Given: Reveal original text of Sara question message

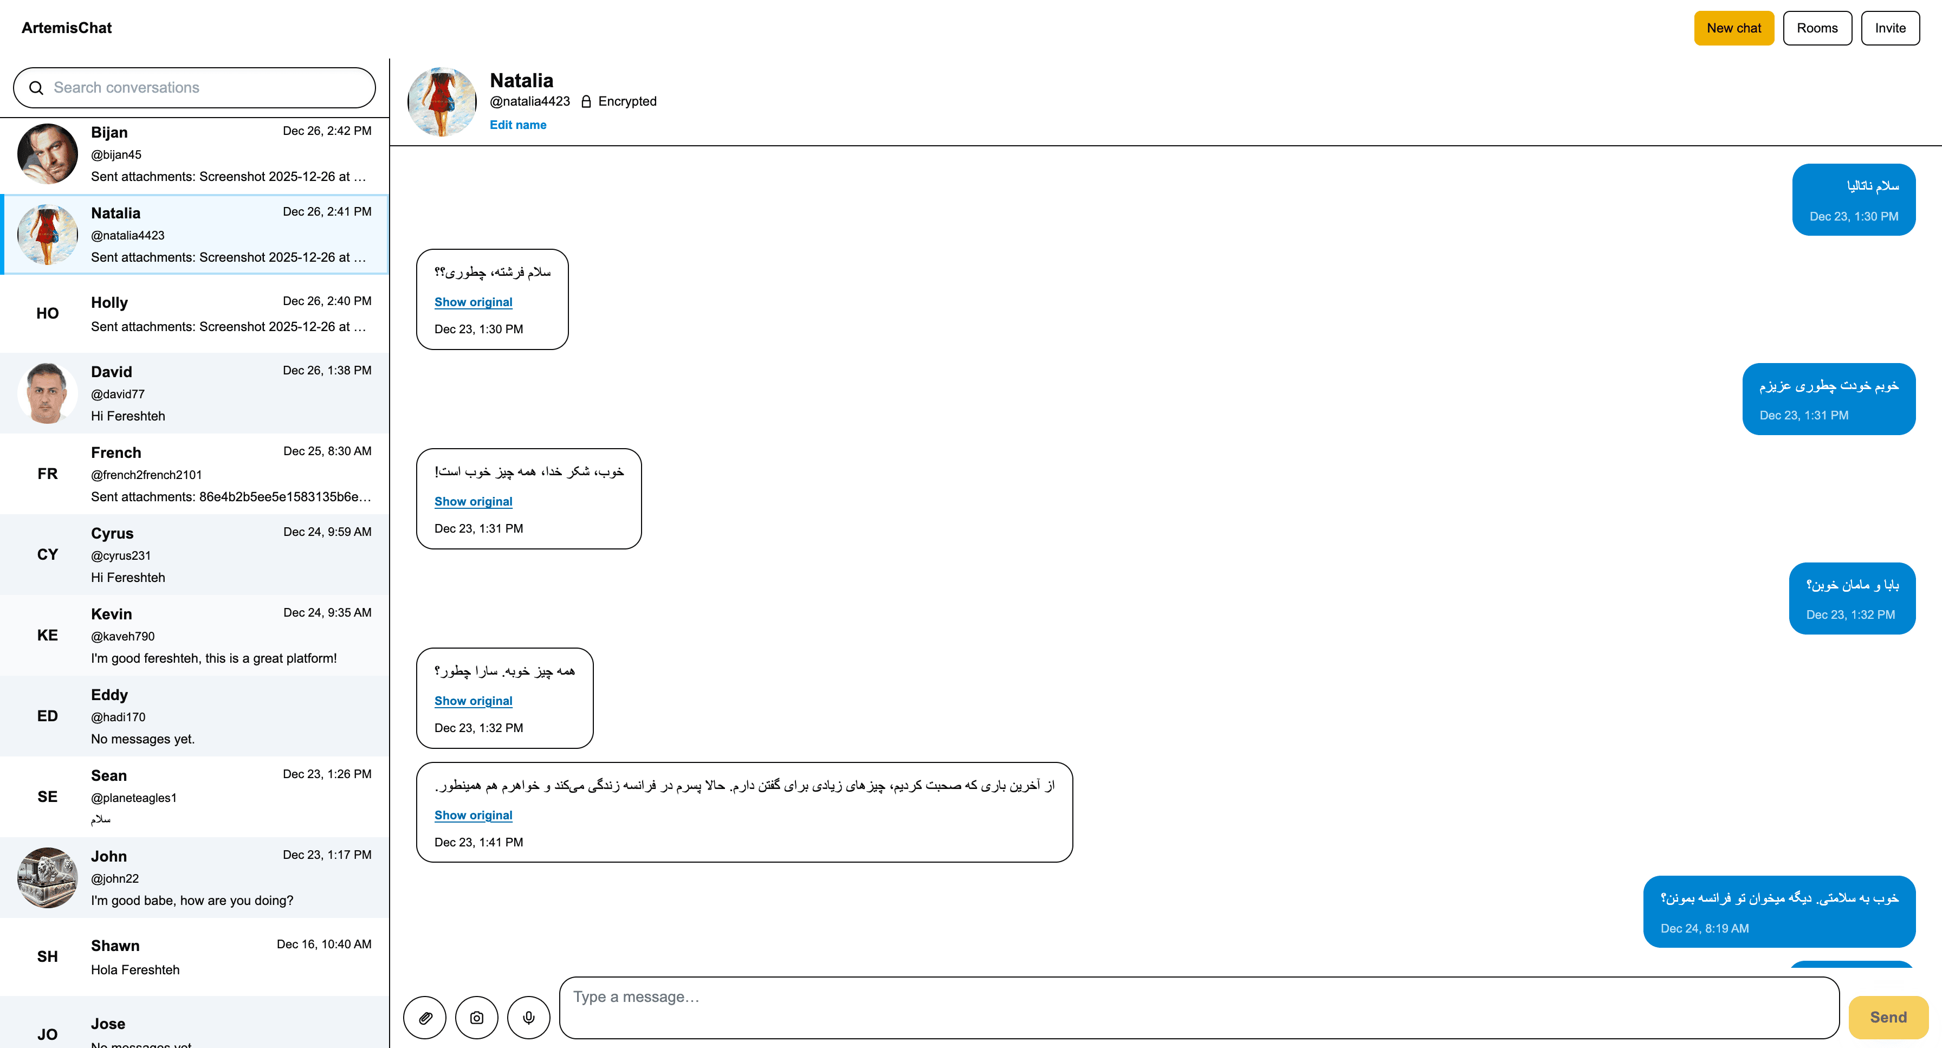Looking at the screenshot, I should 474,701.
